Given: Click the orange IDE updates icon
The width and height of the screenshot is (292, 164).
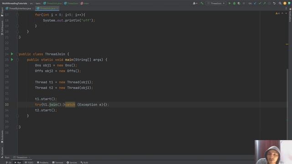Looking at the screenshot, I should tap(285, 3).
